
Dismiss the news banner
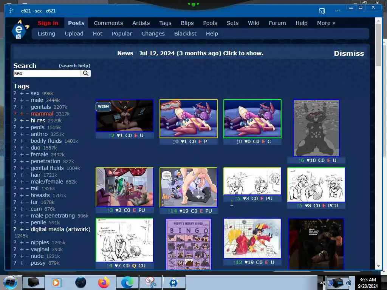(x=349, y=54)
